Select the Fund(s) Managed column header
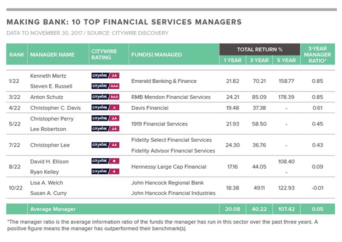This screenshot has width=342, height=242. 156,55
